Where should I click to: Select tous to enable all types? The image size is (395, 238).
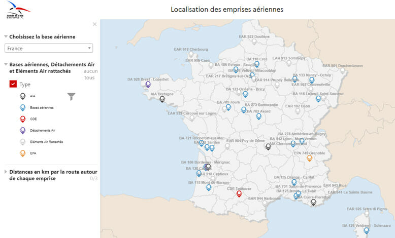[x=89, y=77]
